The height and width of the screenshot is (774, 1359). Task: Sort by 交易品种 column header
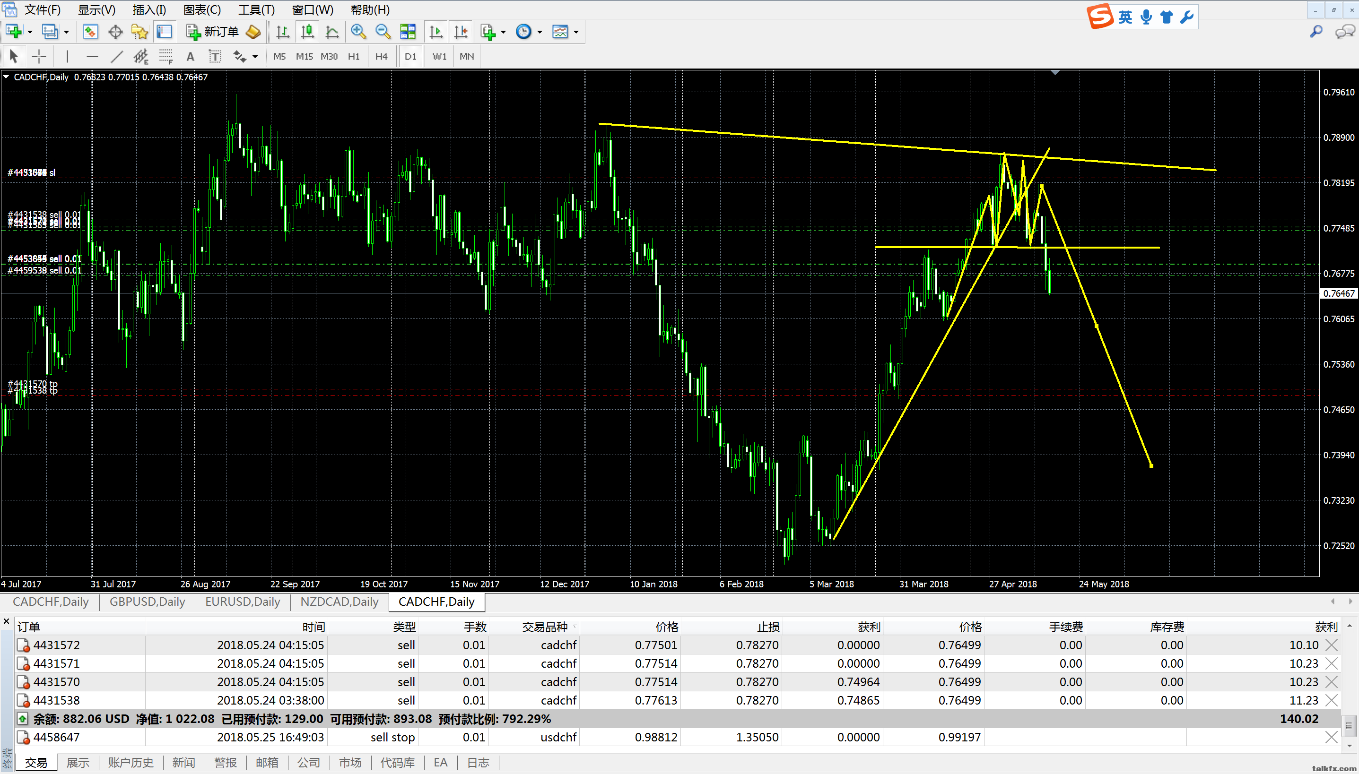545,627
